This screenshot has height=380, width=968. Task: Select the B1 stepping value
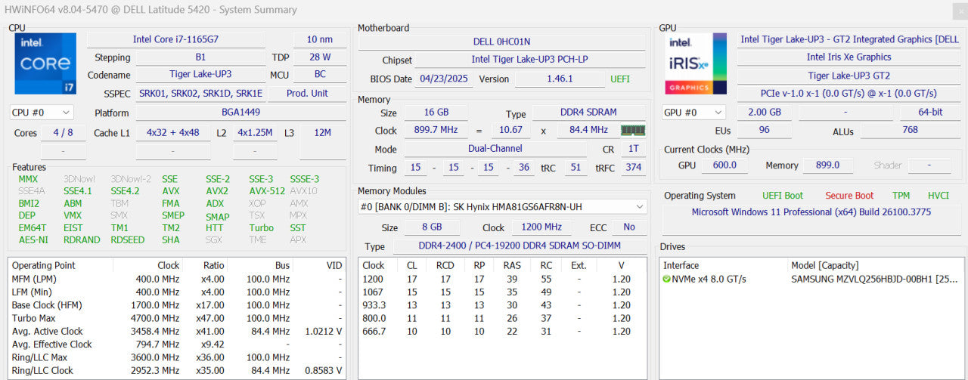tap(200, 57)
